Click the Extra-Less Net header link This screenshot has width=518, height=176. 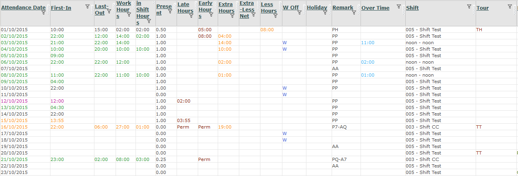click(x=247, y=9)
